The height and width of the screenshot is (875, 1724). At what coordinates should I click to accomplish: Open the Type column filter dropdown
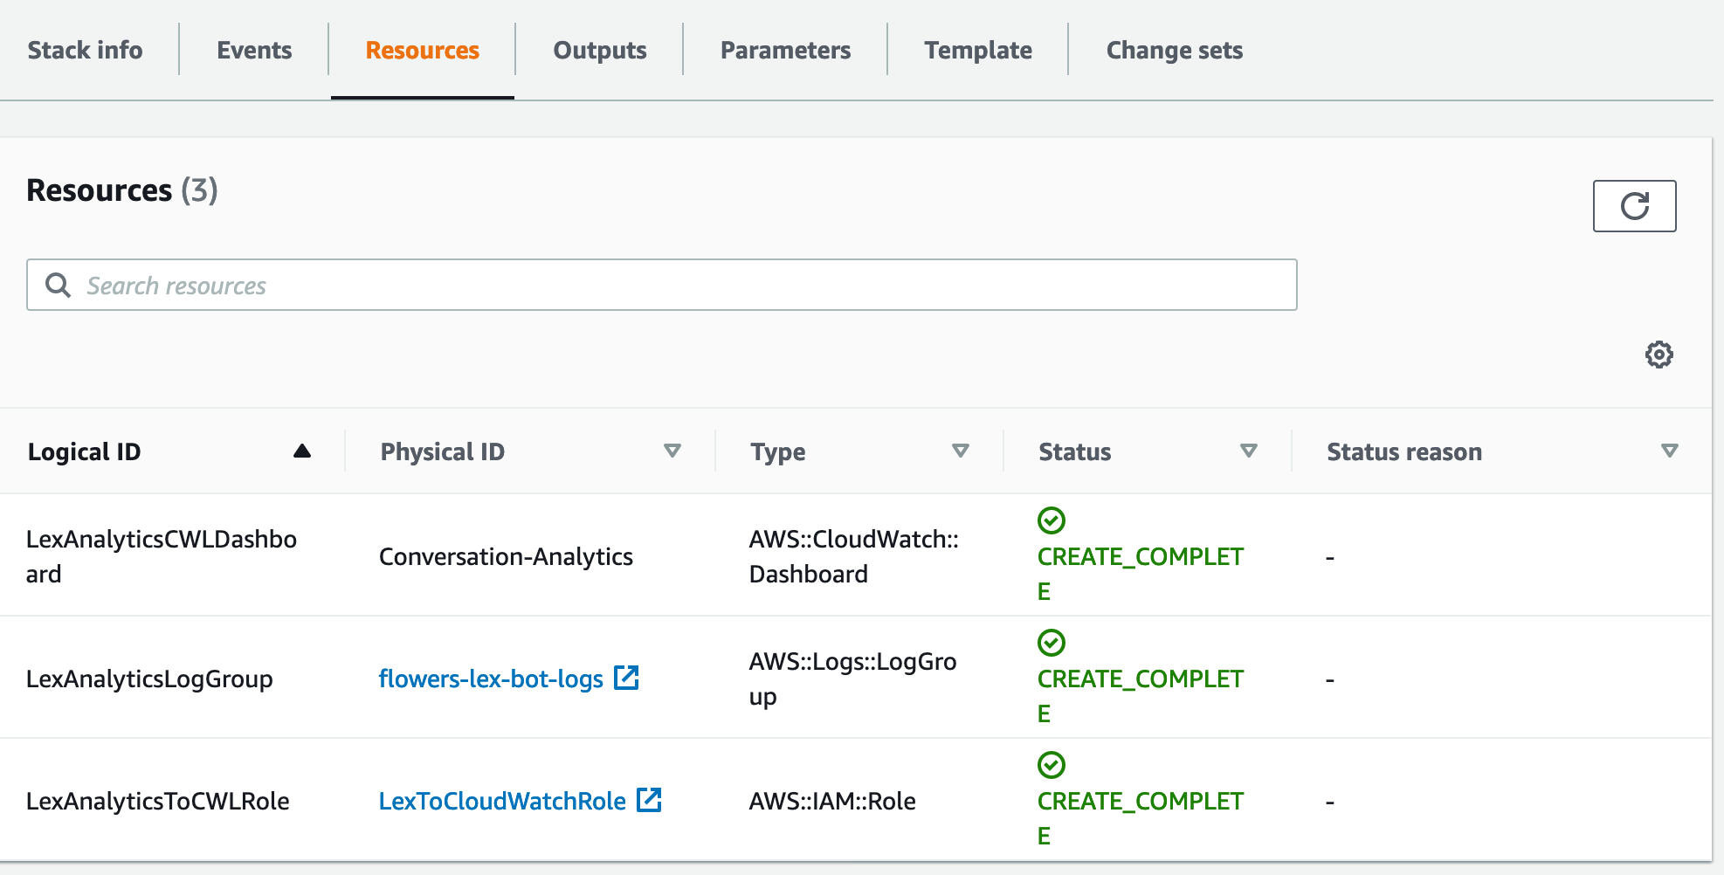click(x=961, y=451)
